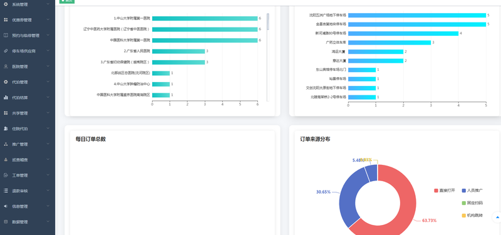Viewport: 501px width, 235px height.
Task: Toggle 固定扫码 legend item
Action: pyautogui.click(x=472, y=203)
